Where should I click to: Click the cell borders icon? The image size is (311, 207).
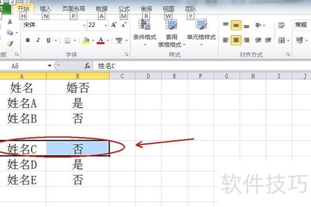(x=67, y=40)
